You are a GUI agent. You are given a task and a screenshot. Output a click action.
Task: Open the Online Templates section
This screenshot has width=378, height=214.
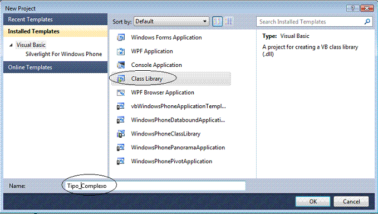point(56,67)
